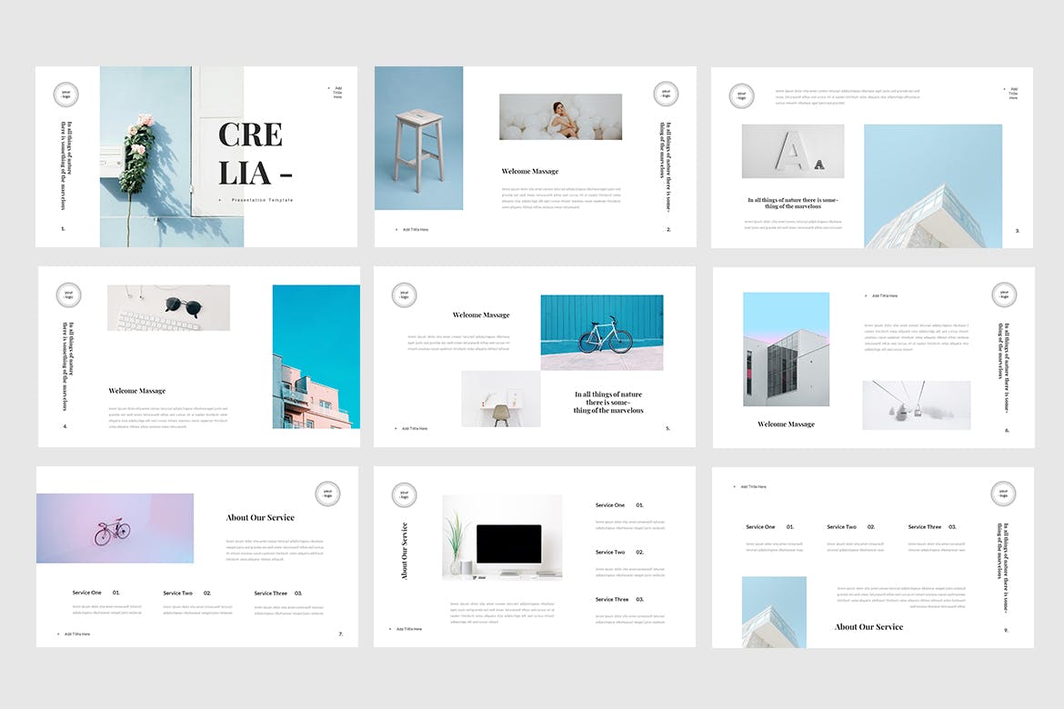Click the About Our Service heading on slide 7

click(260, 518)
